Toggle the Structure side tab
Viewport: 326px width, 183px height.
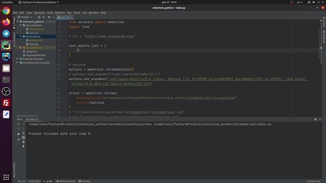tap(14, 40)
